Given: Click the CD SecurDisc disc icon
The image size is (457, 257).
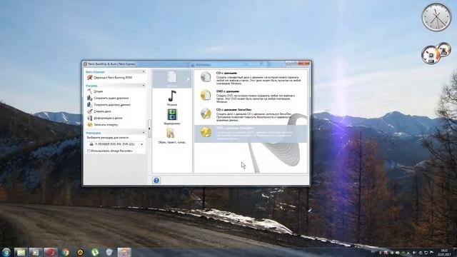Looking at the screenshot, I should 206,114.
